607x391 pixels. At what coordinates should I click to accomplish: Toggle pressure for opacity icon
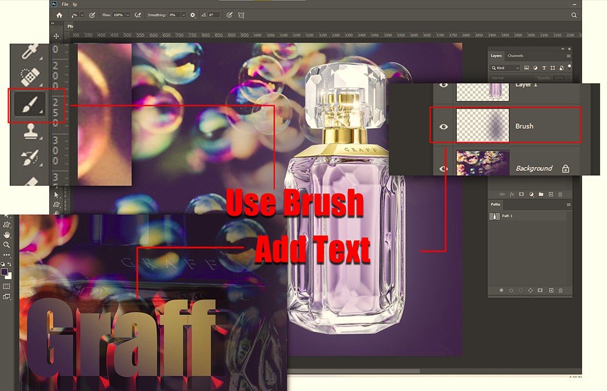92,15
